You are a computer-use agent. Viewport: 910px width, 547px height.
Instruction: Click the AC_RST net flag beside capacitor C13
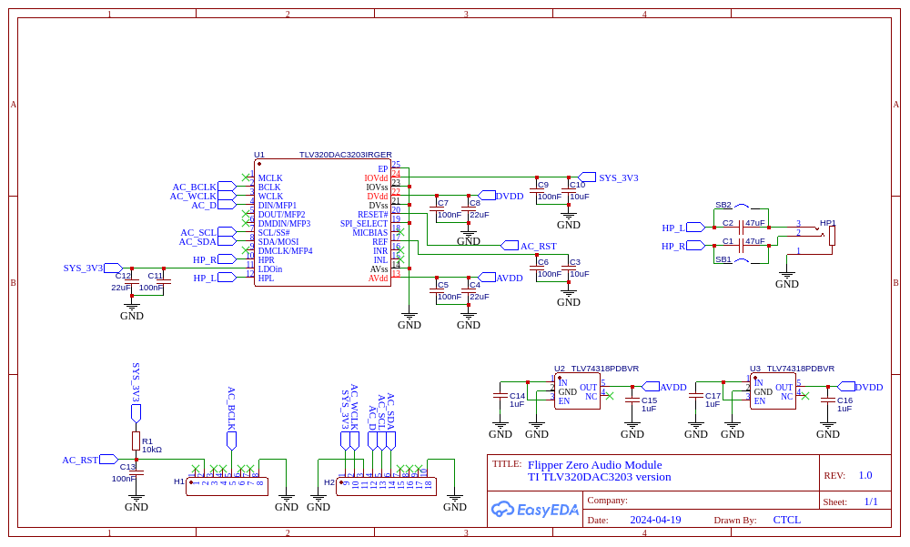108,460
